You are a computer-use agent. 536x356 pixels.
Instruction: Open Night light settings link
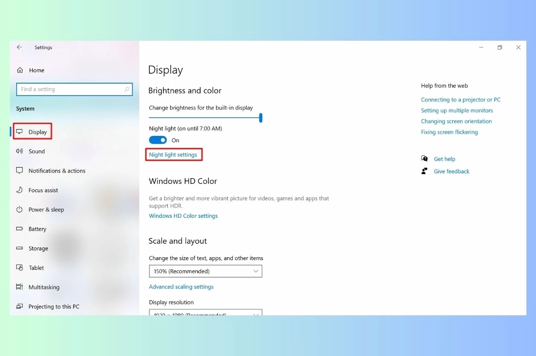173,155
